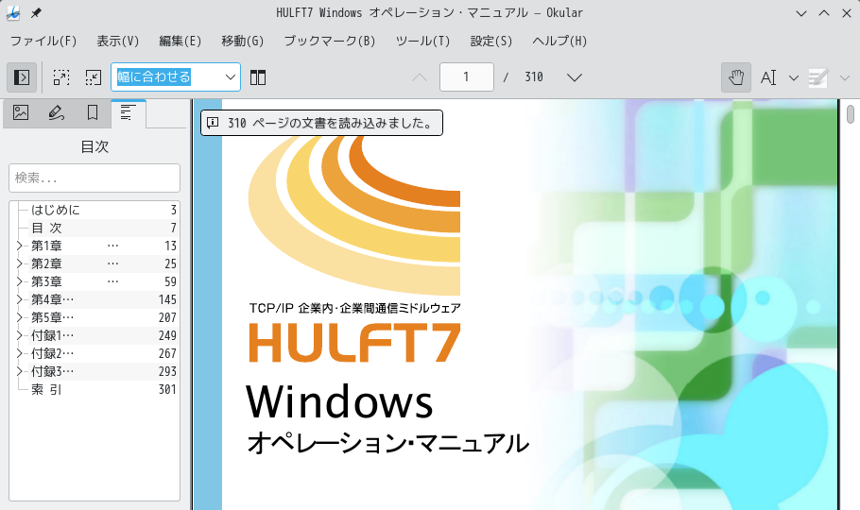Image resolution: width=860 pixels, height=510 pixels.
Task: Open the ファイル(F) menu
Action: coord(43,42)
